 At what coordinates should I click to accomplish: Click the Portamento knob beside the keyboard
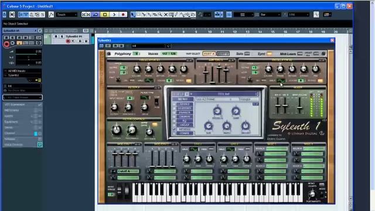(x=312, y=194)
